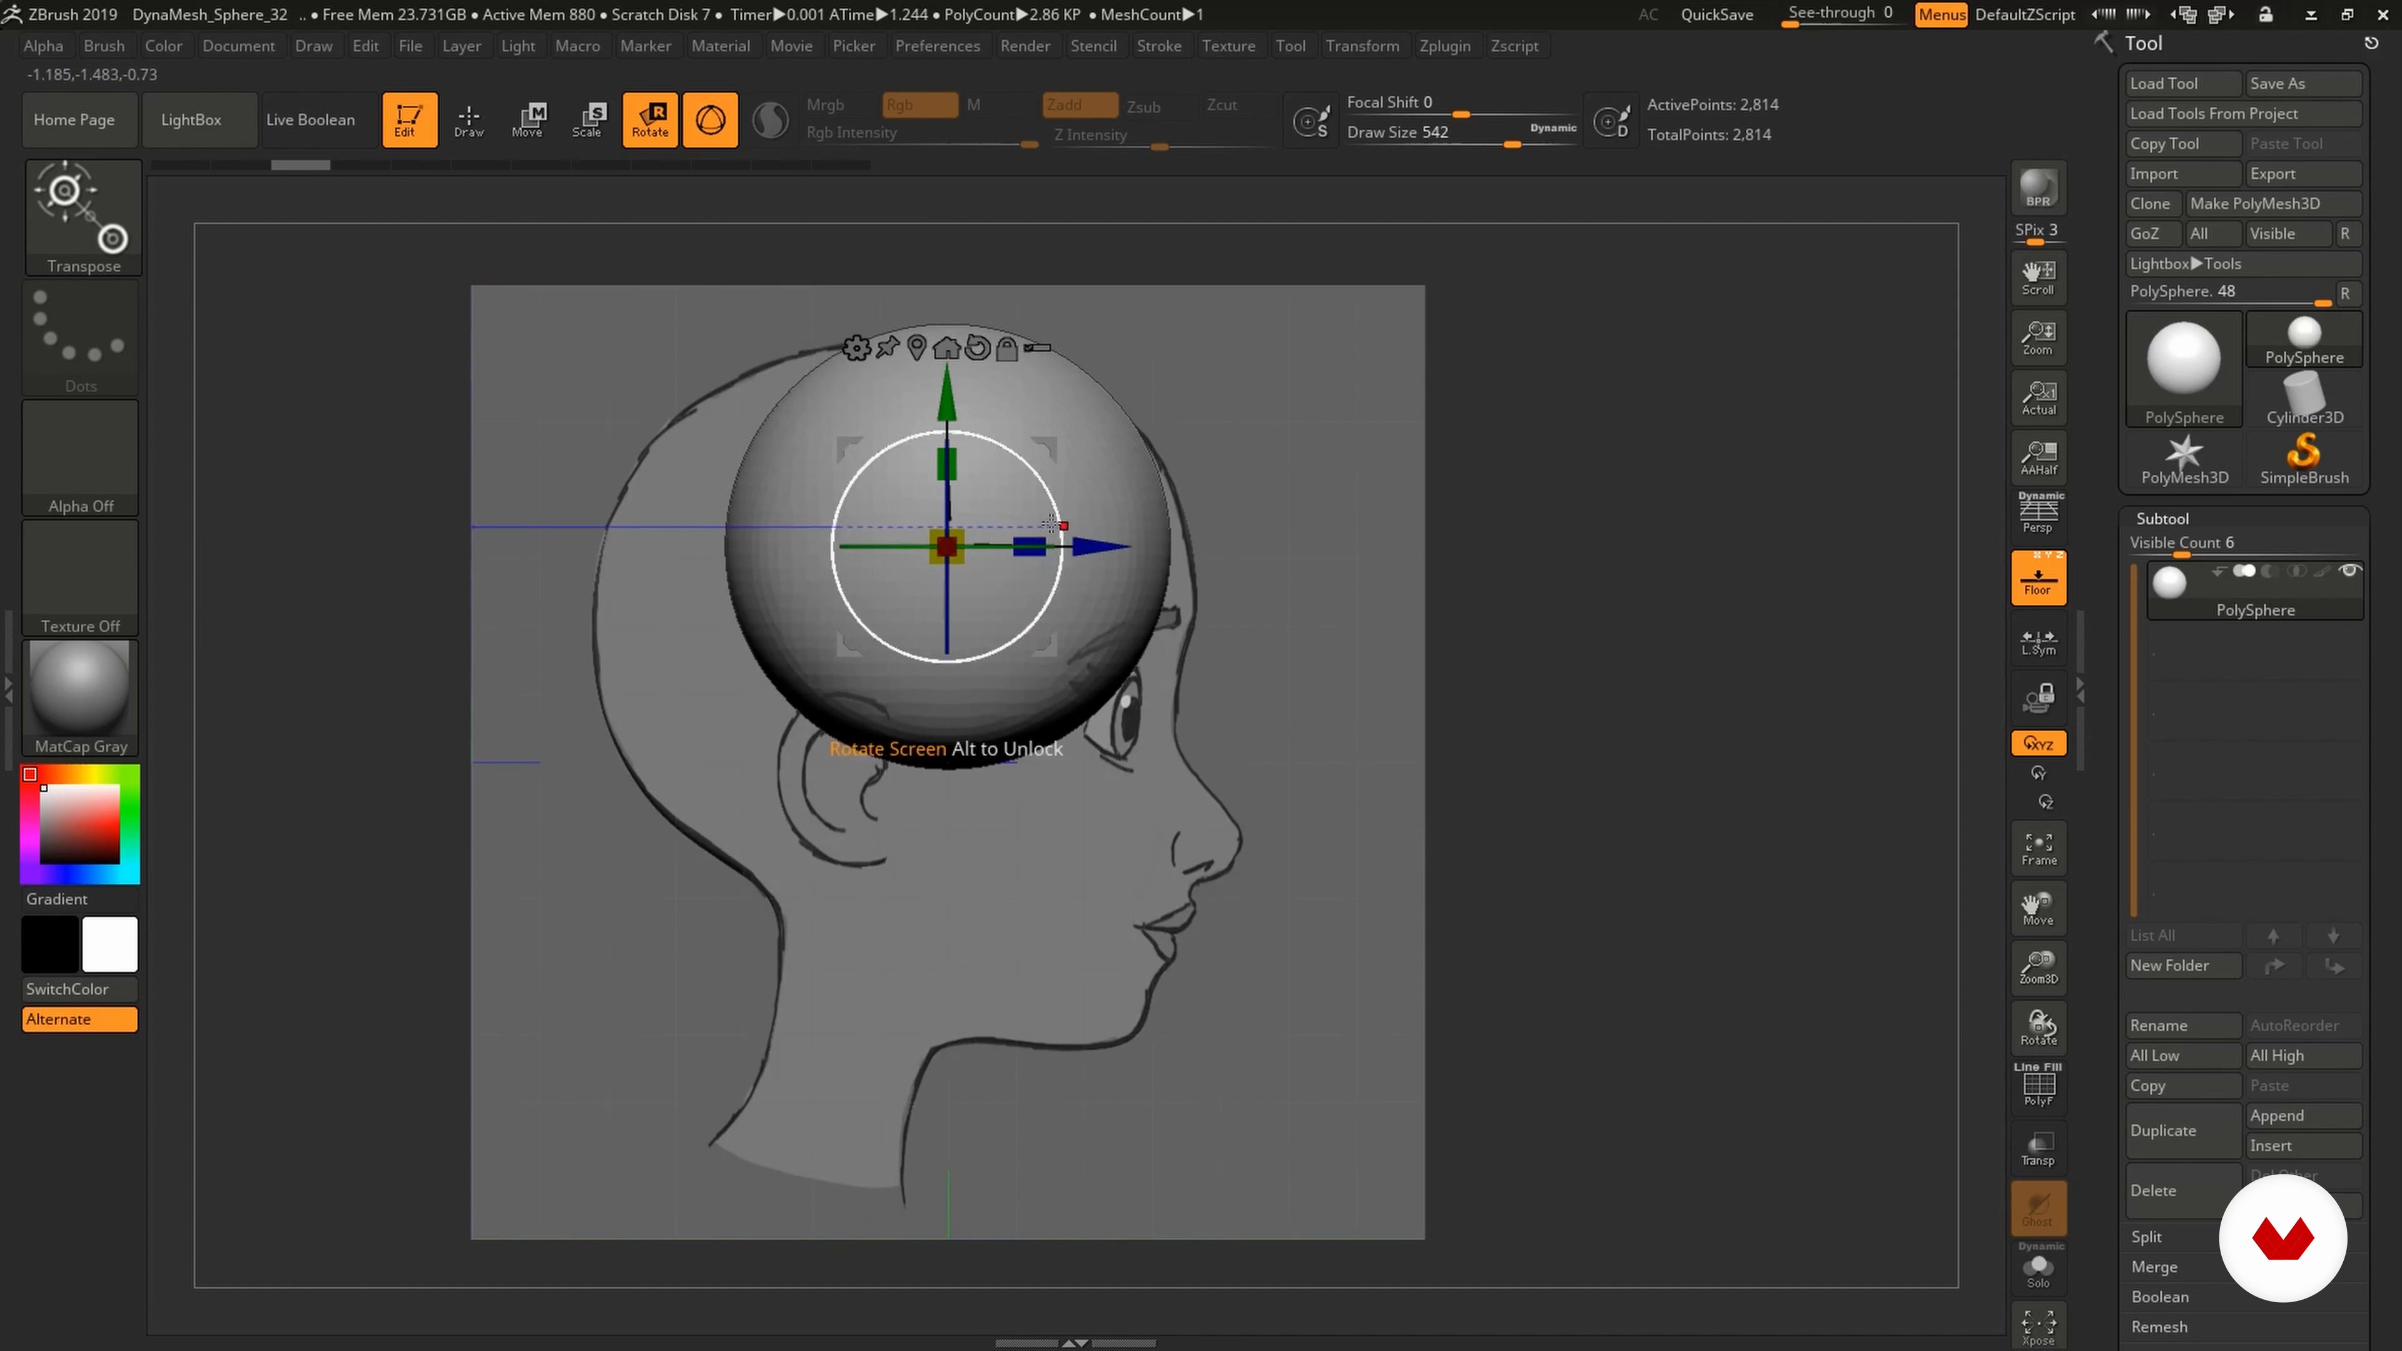Activate Draw mode button
The image size is (2402, 1351).
point(469,119)
